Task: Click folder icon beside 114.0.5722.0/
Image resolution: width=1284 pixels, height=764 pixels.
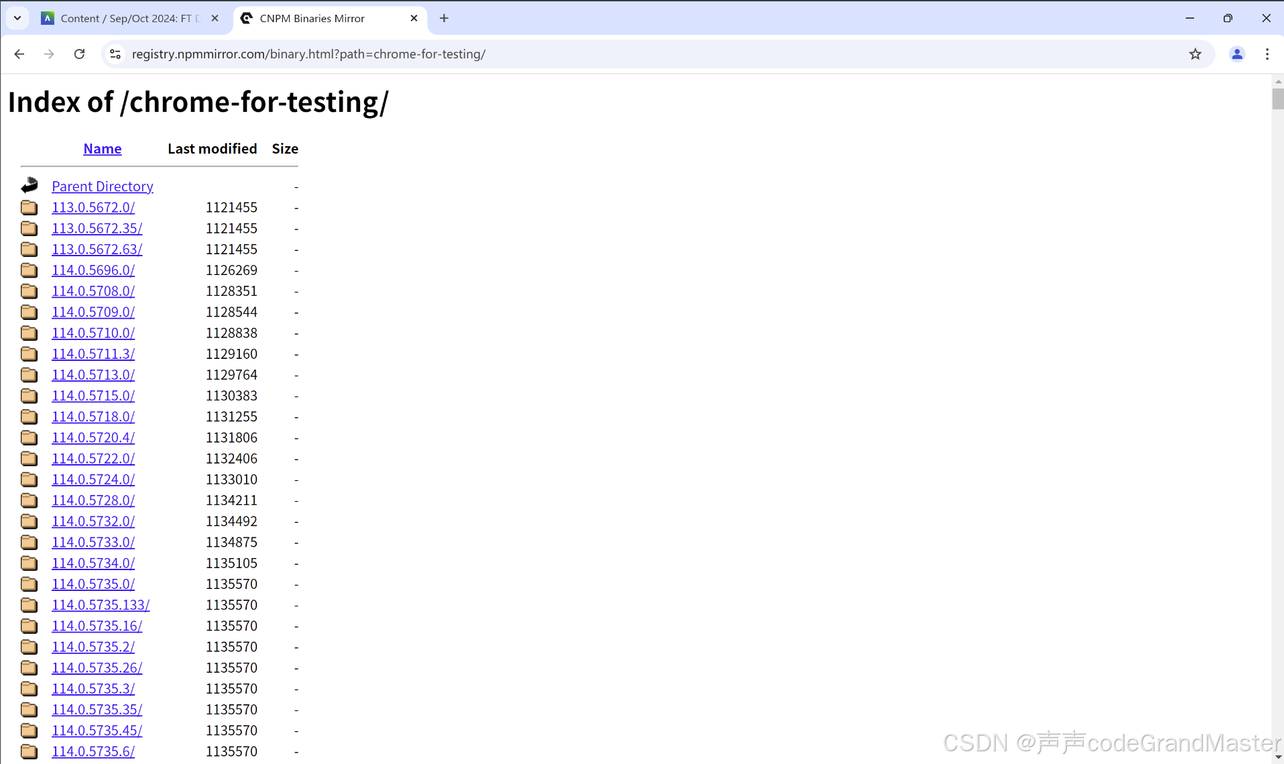Action: 29,457
